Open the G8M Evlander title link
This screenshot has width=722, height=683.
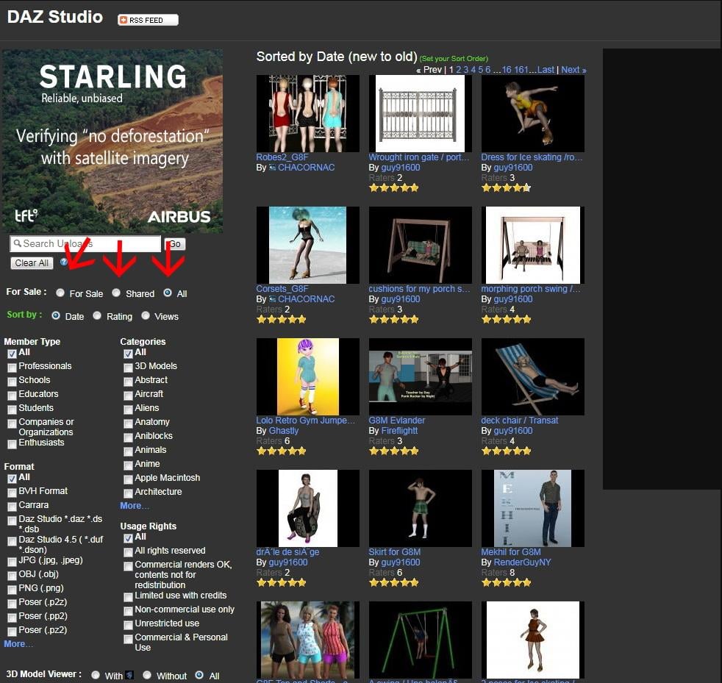click(x=396, y=421)
